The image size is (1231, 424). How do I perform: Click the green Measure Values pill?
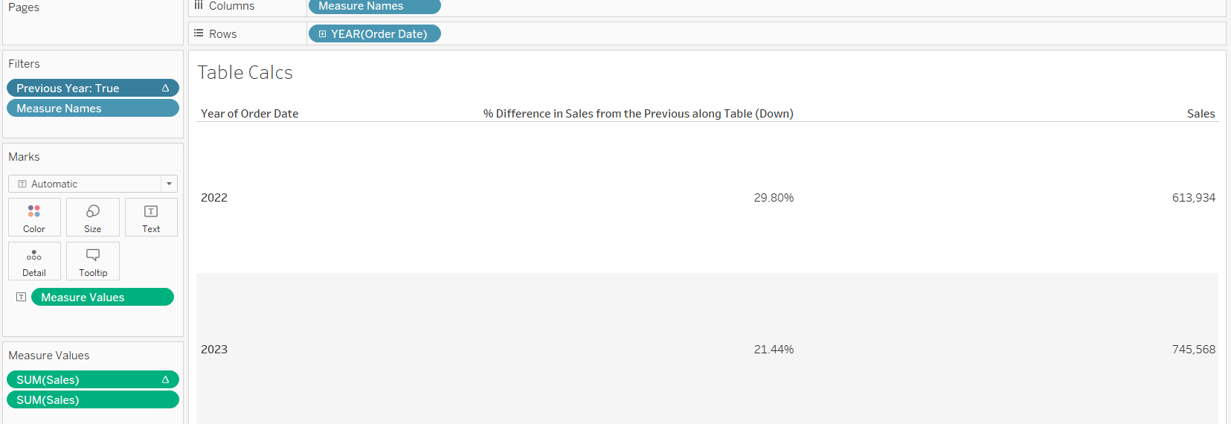(102, 297)
